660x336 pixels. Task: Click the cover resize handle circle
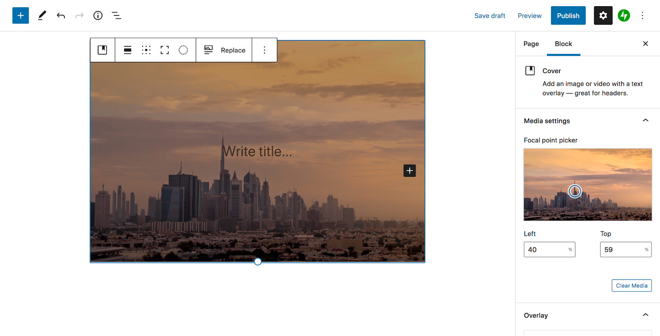click(258, 261)
